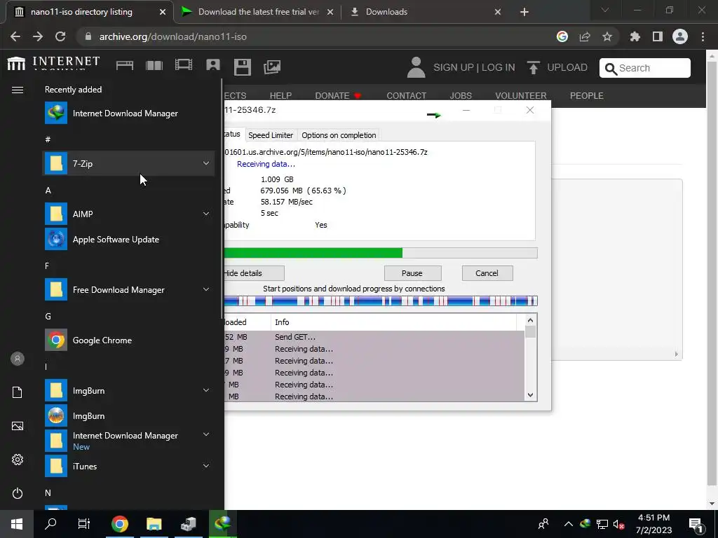The image size is (718, 538).
Task: Click the Info column header
Action: [394, 322]
